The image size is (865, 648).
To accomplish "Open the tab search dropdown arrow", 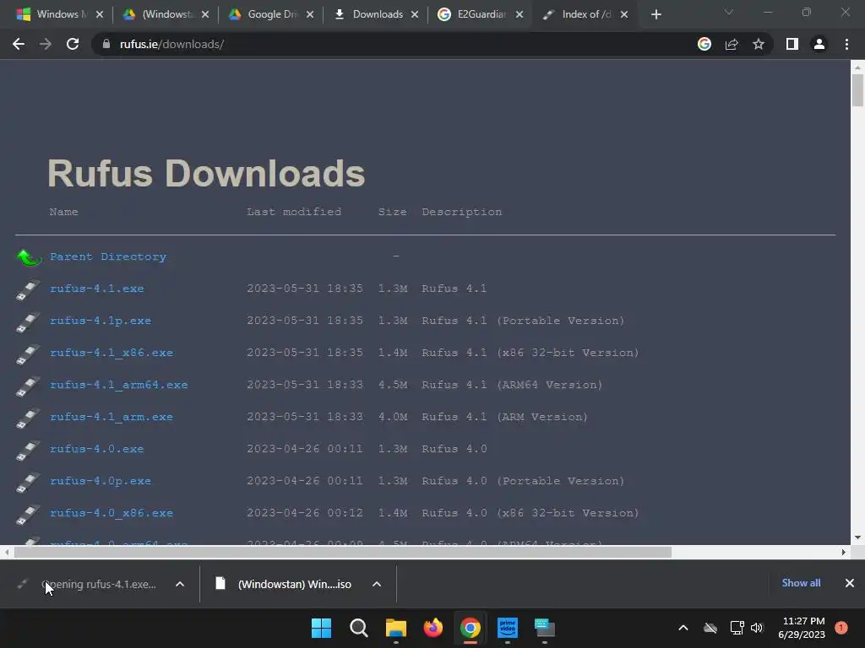I will pyautogui.click(x=729, y=12).
